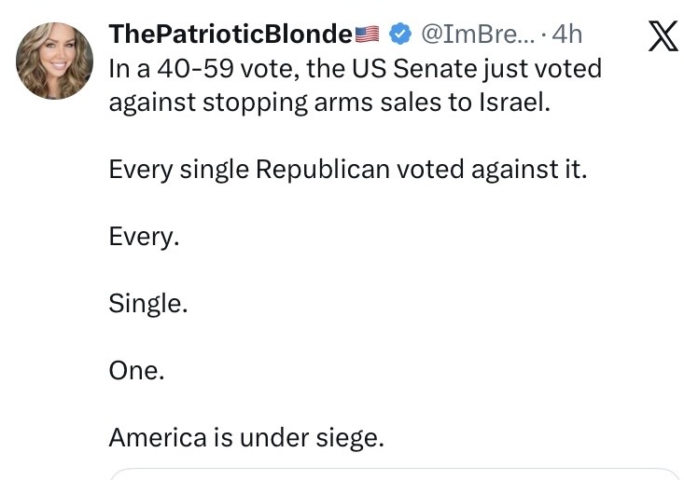Viewport: 684px width, 480px height.
Task: Click the standalone word "One."
Action: coord(137,370)
